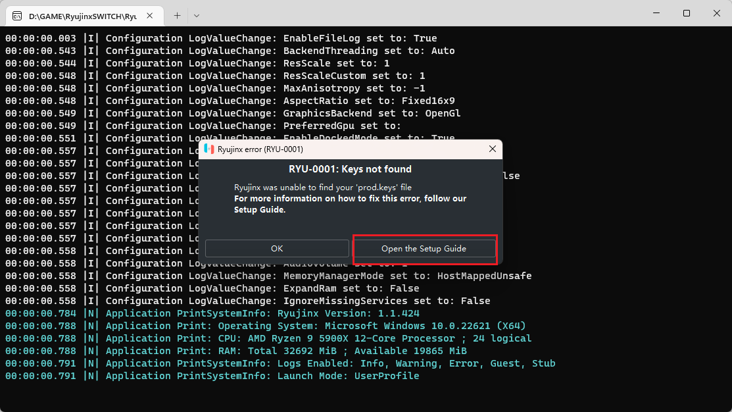The image size is (732, 412).
Task: Click the 'unable to find your prod.keys' message
Action: 322,188
